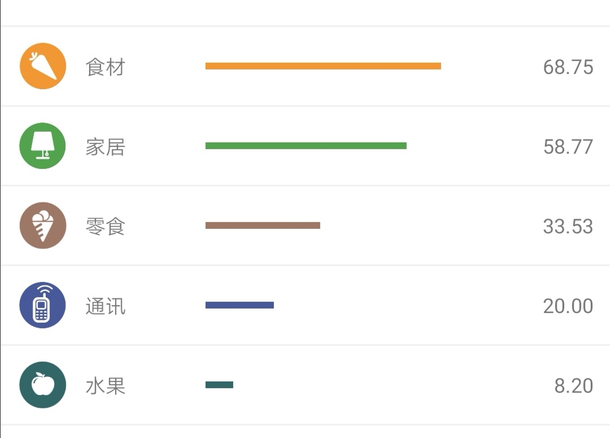View the 68.75 amount for 食材
Image resolution: width=610 pixels, height=438 pixels.
pyautogui.click(x=568, y=67)
